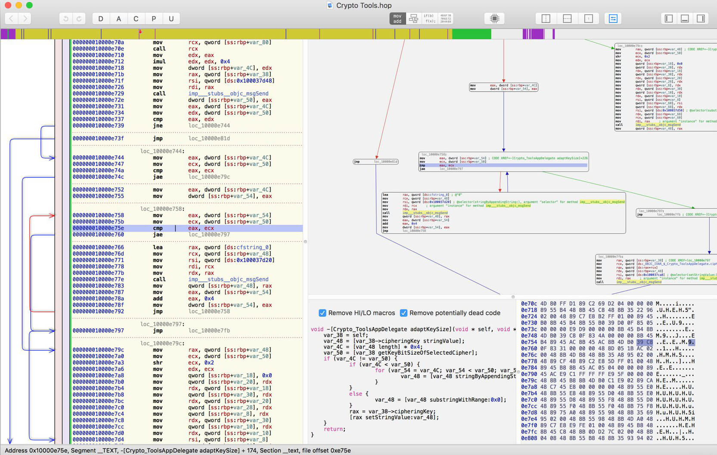Undo the last change
Viewport: 717px width, 455px height.
(66, 19)
